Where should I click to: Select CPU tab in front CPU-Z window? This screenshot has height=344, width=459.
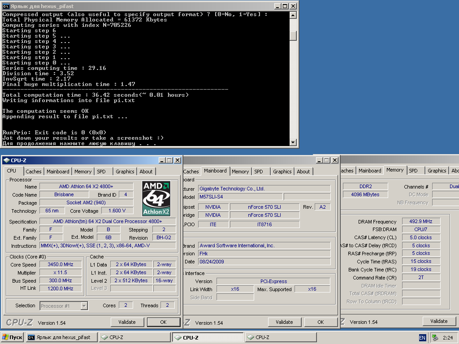[12, 171]
